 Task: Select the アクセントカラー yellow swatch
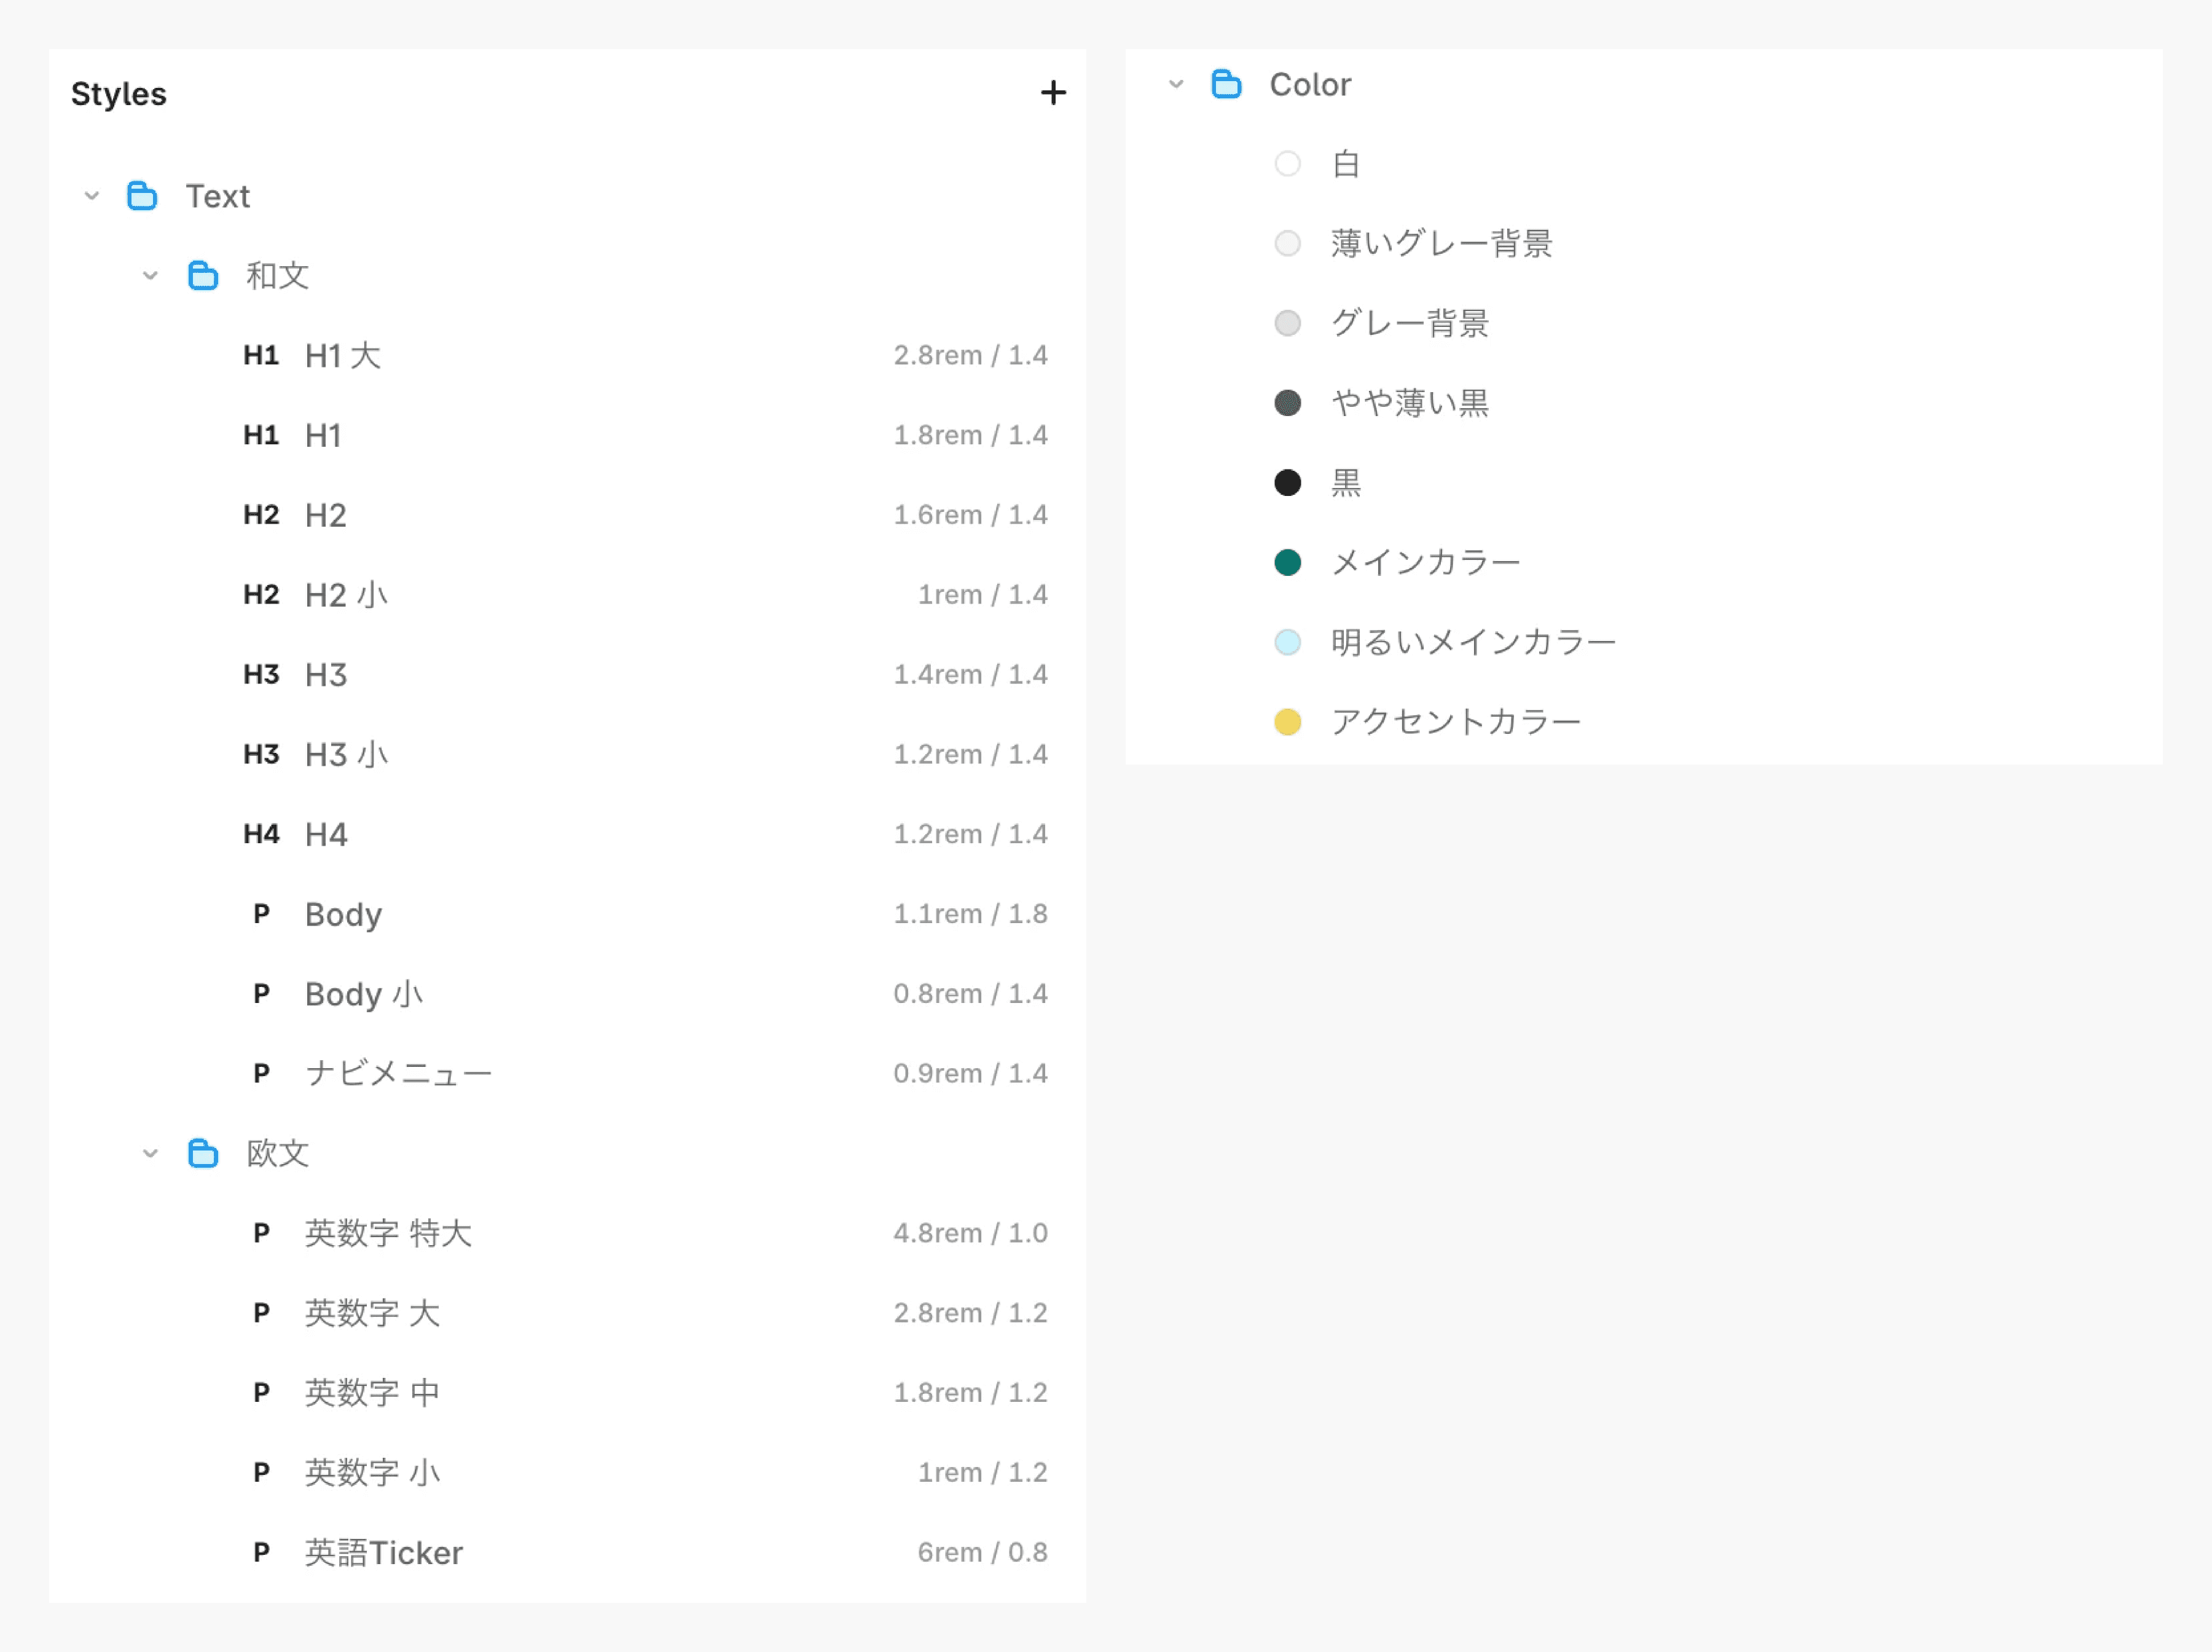pos(1287,722)
